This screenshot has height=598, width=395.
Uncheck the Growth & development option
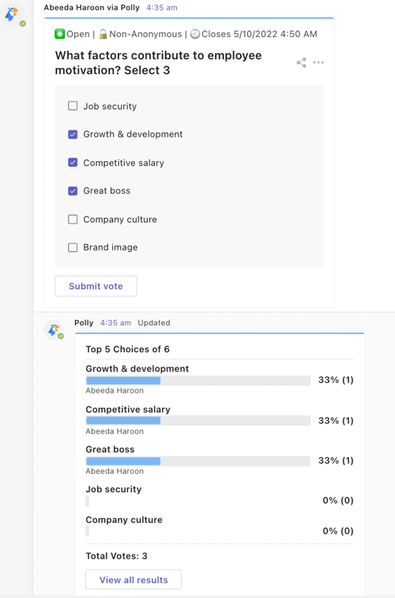[x=73, y=134]
